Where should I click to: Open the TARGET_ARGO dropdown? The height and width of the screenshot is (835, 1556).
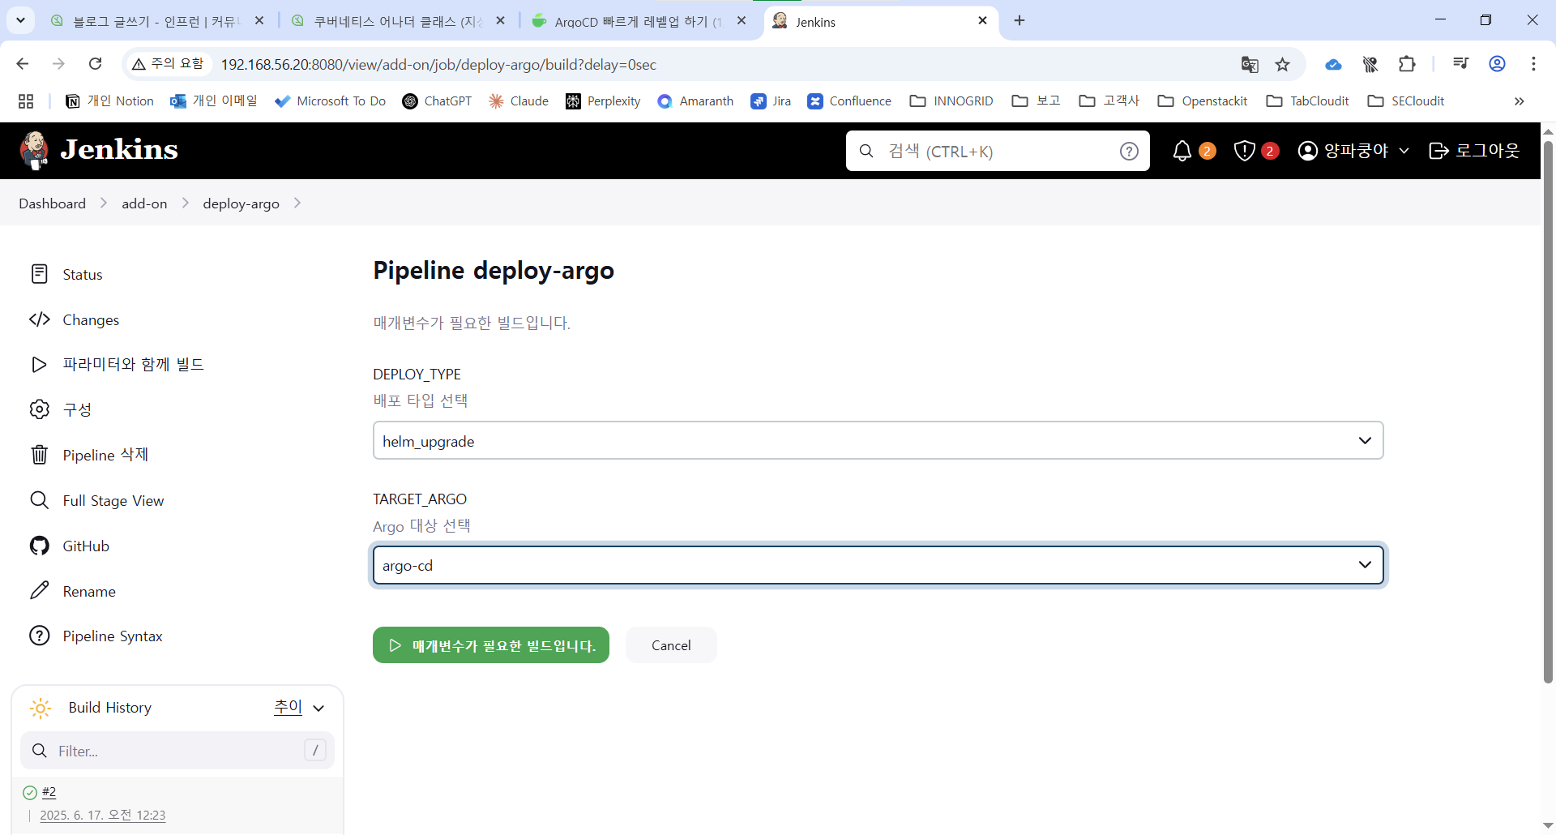click(x=878, y=565)
